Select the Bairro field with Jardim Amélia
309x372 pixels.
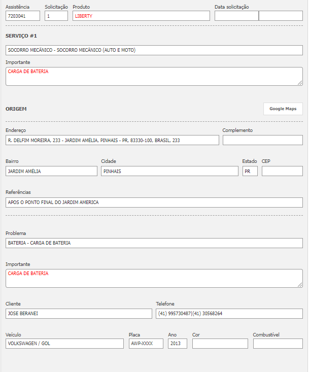pos(51,171)
